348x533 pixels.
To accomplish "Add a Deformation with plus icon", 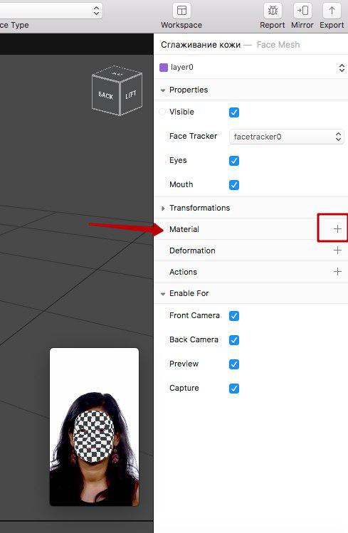I will click(x=337, y=250).
